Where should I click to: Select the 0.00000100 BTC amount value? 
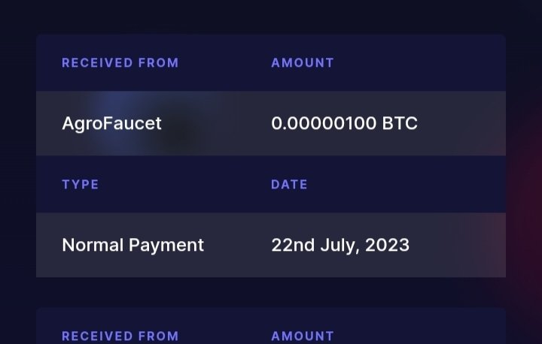point(344,123)
